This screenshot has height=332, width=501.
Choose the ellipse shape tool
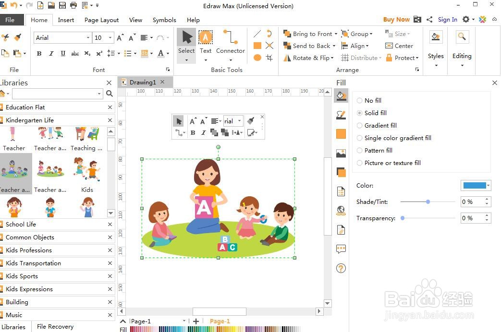257,58
